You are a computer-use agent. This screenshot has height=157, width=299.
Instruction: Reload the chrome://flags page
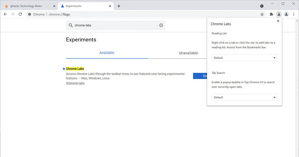point(20,14)
